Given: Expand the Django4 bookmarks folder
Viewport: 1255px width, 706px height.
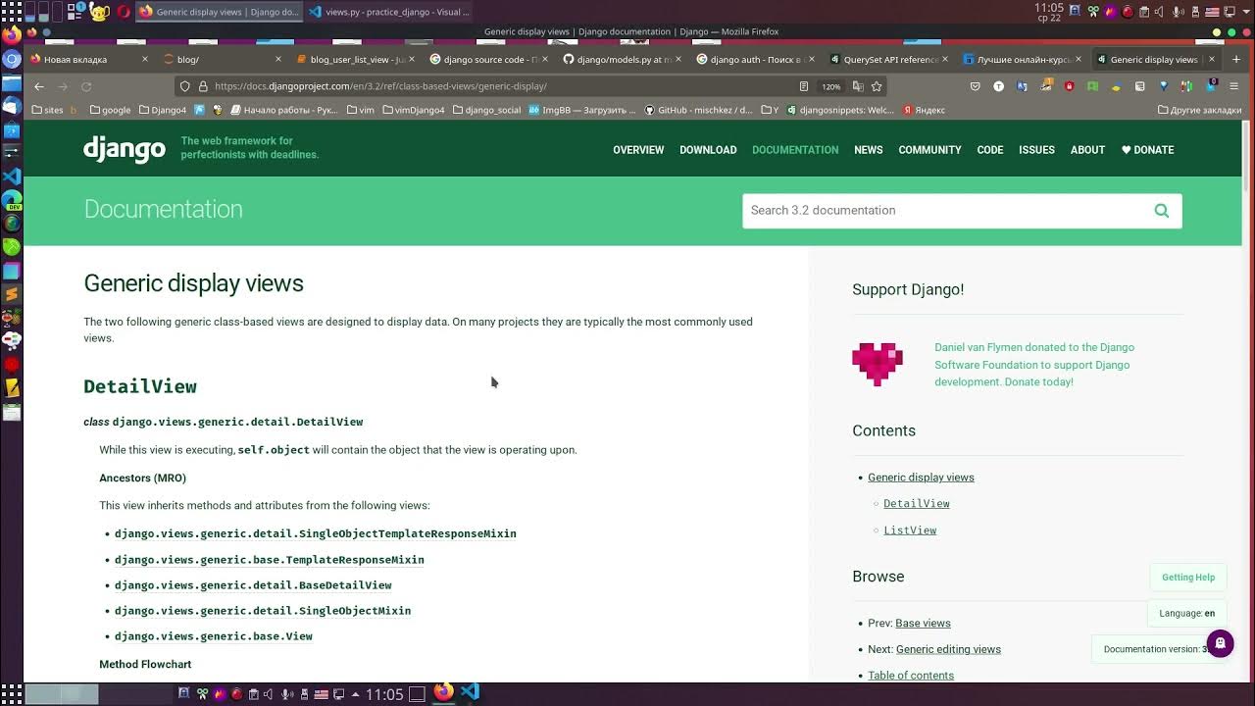Looking at the screenshot, I should [x=163, y=110].
